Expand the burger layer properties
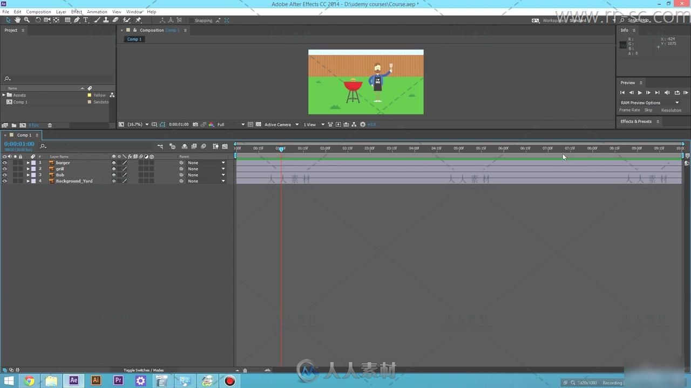The height and width of the screenshot is (388, 691). point(28,163)
